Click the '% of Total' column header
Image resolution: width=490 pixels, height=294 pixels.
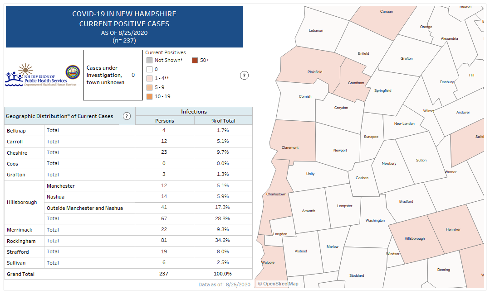[223, 121]
